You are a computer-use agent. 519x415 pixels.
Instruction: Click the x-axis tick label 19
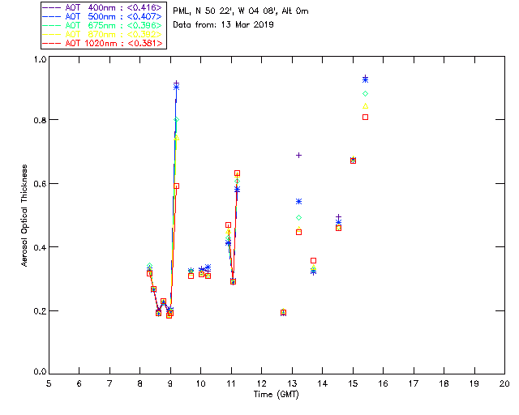point(474,383)
